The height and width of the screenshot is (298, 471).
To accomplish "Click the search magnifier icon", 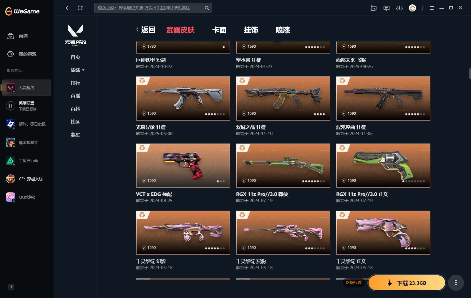I will coord(207,8).
